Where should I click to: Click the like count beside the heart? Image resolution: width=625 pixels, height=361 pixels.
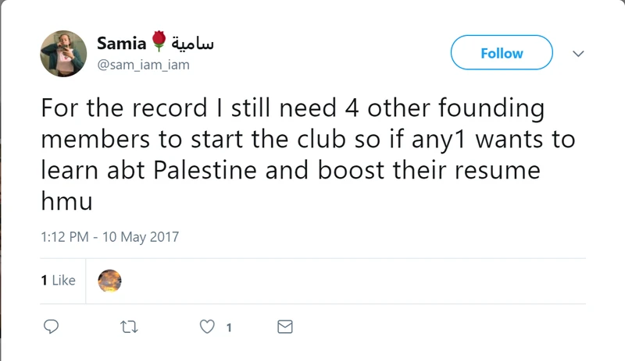229,328
